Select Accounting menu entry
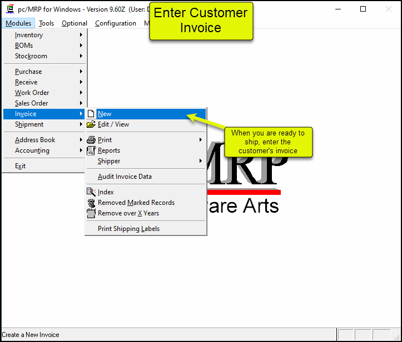This screenshot has height=342, width=402. coord(44,150)
